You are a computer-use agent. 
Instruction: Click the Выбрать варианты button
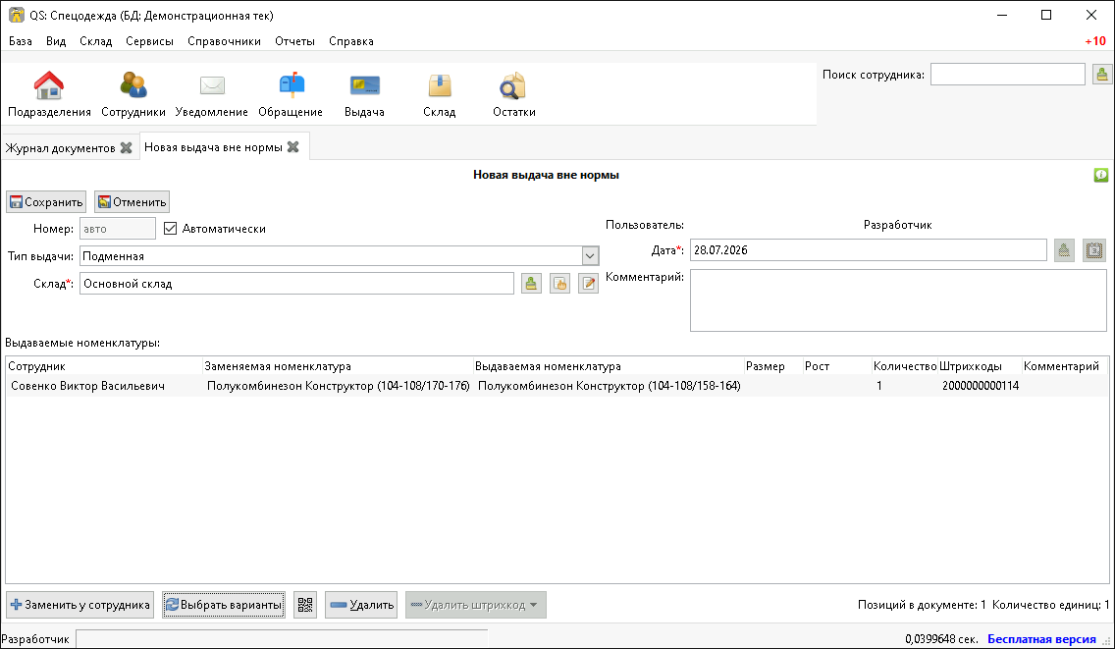pyautogui.click(x=224, y=605)
